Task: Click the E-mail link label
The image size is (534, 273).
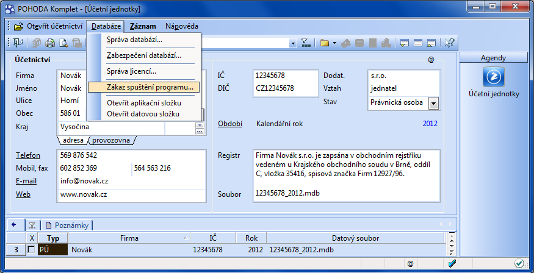Action: [x=26, y=181]
